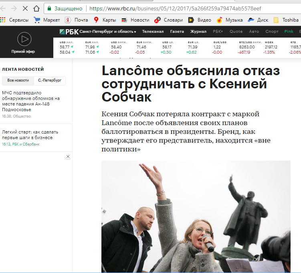Click the browser back arrow
The image size is (301, 273).
point(3,8)
